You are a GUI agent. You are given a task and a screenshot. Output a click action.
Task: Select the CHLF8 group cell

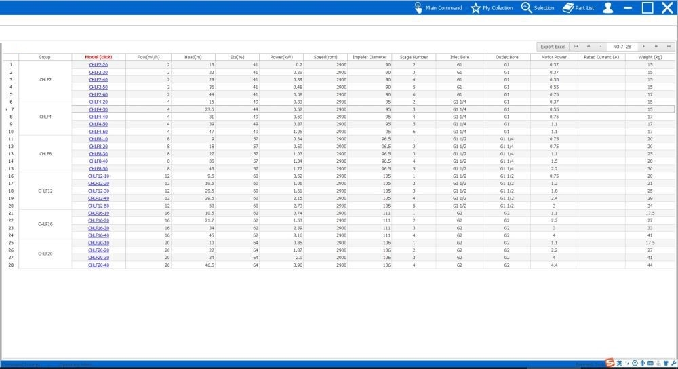45,154
